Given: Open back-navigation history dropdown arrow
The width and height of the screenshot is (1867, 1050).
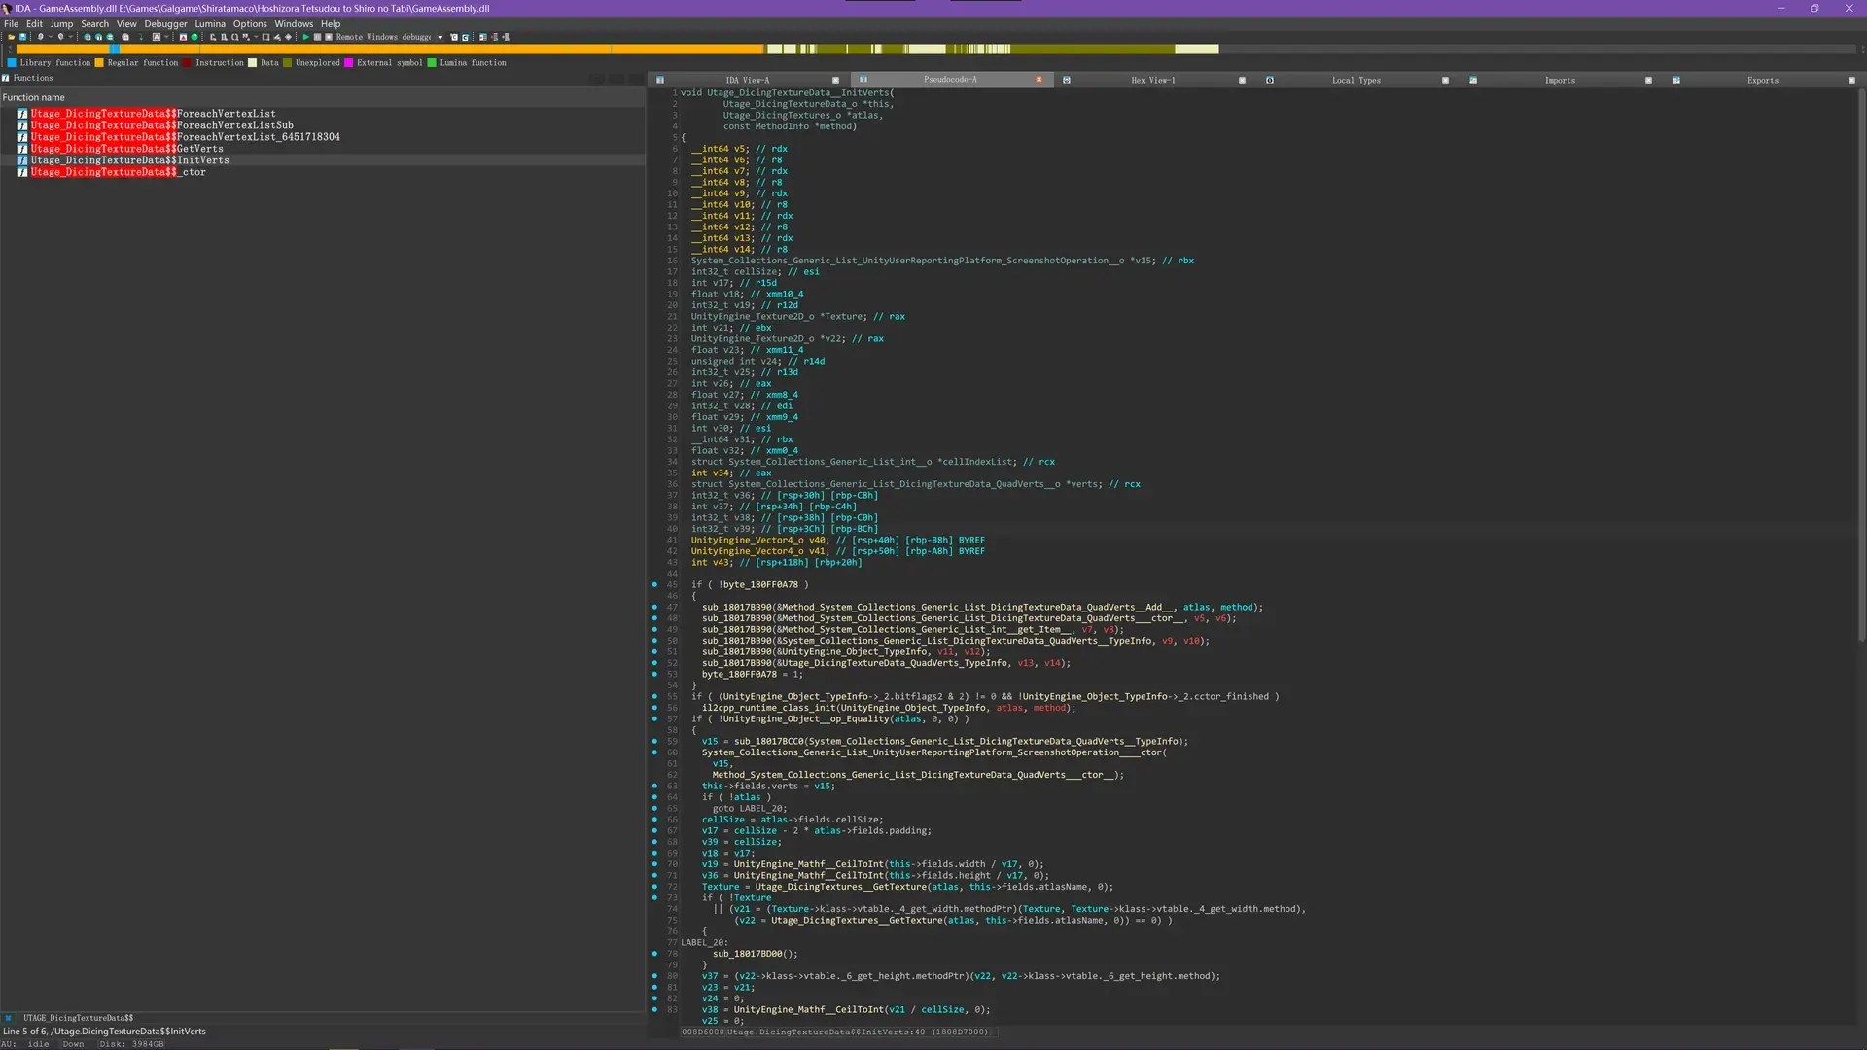Looking at the screenshot, I should [x=51, y=37].
